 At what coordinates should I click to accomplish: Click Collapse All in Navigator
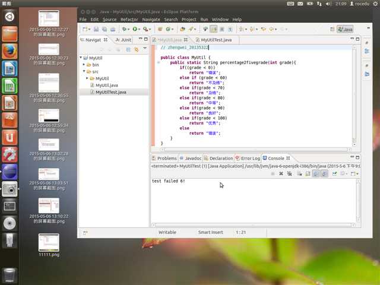coord(128,50)
